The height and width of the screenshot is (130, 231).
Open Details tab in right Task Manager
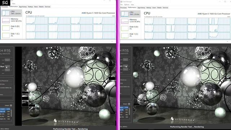[159, 8]
